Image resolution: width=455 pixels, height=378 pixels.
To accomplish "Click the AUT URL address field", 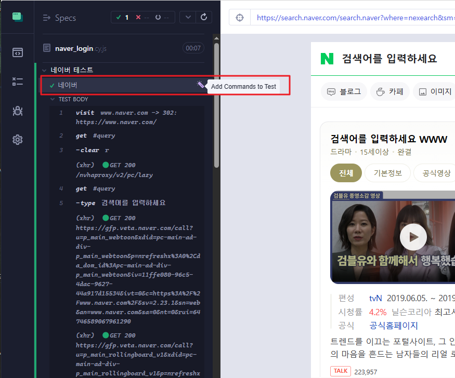I will (353, 18).
